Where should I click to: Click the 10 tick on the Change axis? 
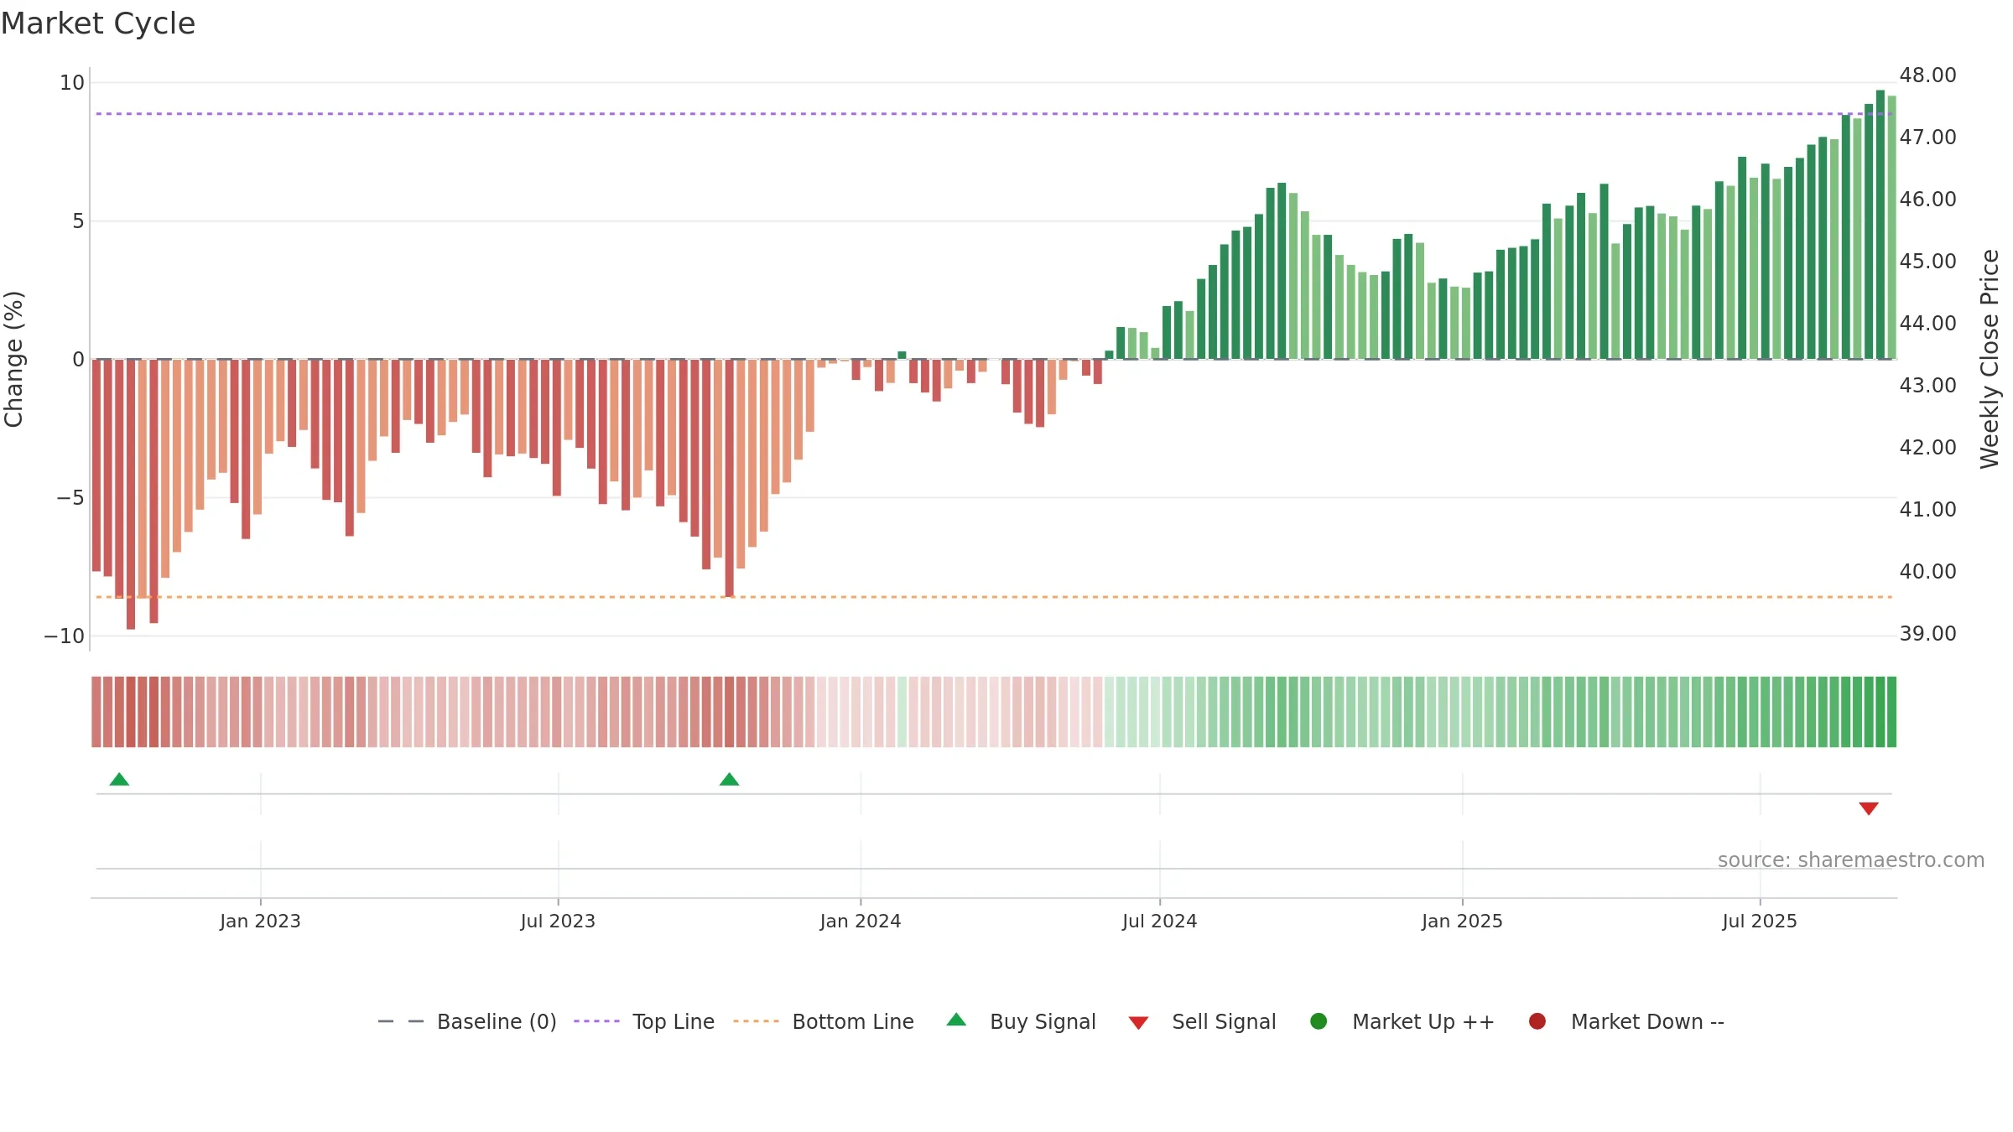click(72, 82)
